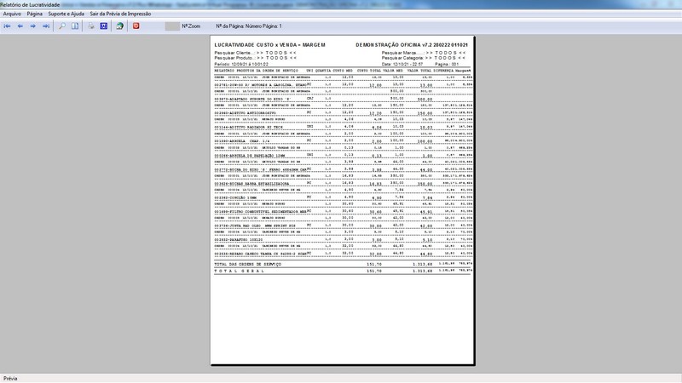
Task: Click the Nº Zoom label
Action: pyautogui.click(x=191, y=26)
